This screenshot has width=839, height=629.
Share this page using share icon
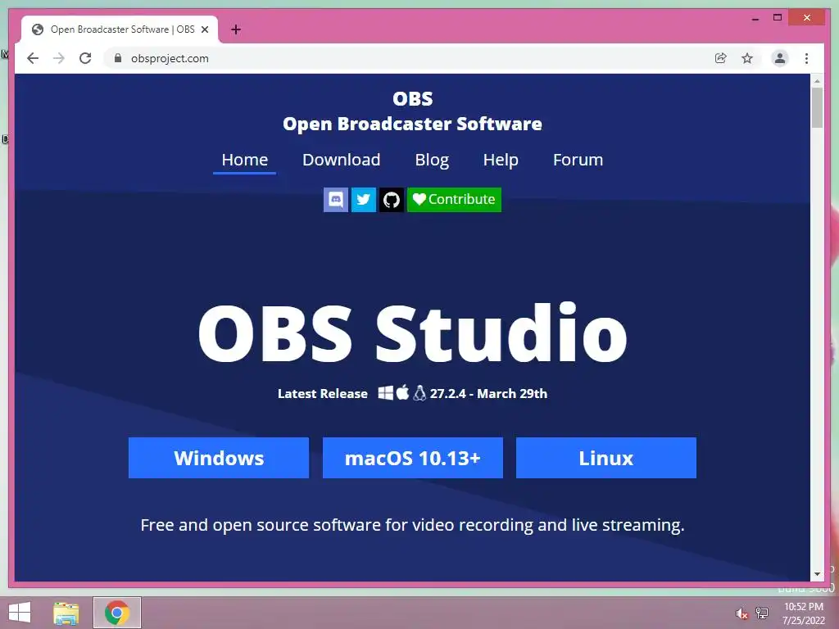pos(721,58)
